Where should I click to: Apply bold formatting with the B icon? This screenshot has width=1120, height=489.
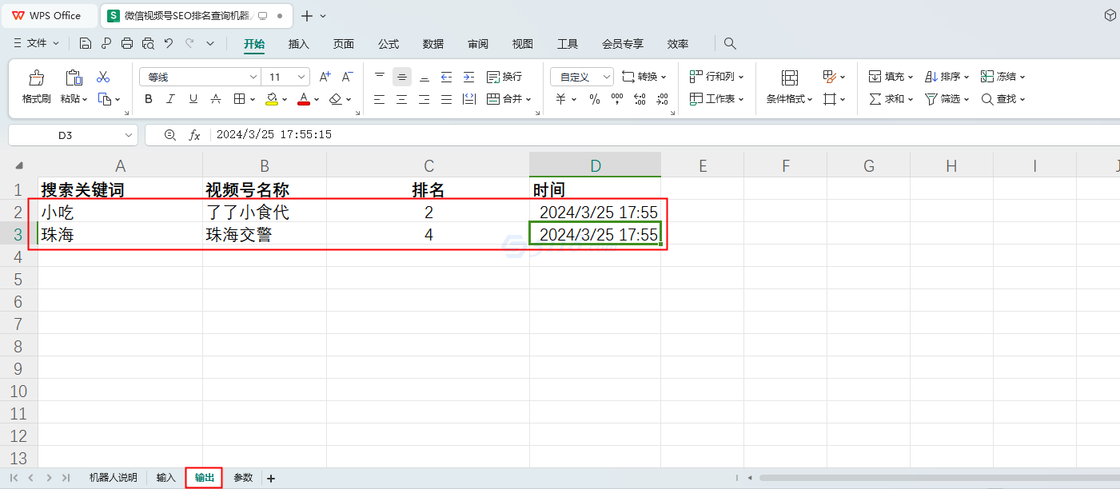coord(148,99)
